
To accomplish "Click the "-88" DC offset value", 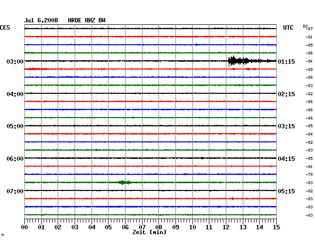I will coord(309,69).
